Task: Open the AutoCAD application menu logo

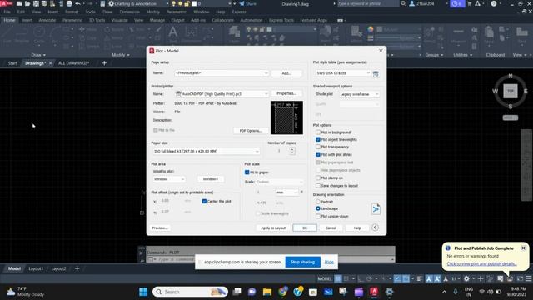Action: pos(7,3)
